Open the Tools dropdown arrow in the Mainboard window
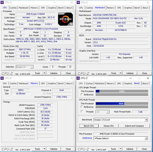This screenshot has height=152, width=153. (121, 73)
